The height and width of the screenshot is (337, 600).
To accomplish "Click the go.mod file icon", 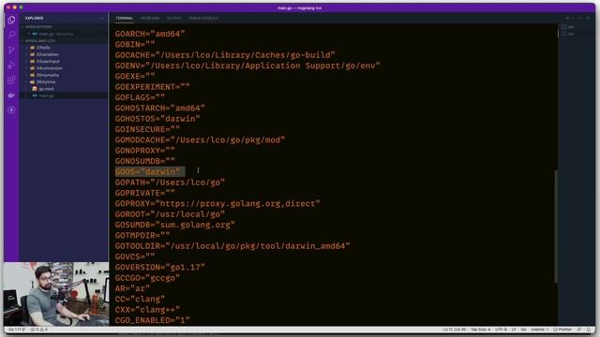I will coord(35,89).
